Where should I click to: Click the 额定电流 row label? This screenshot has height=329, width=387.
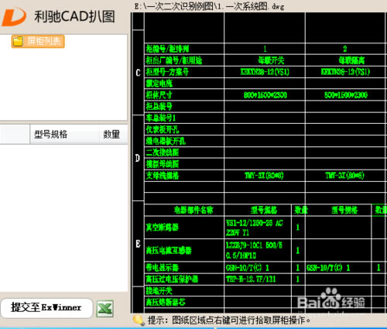pos(159,84)
